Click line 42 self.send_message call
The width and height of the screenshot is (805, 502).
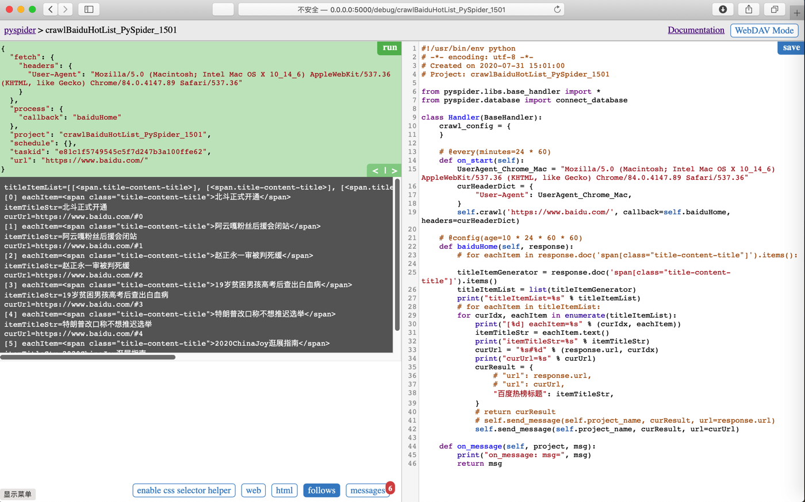pyautogui.click(x=607, y=429)
